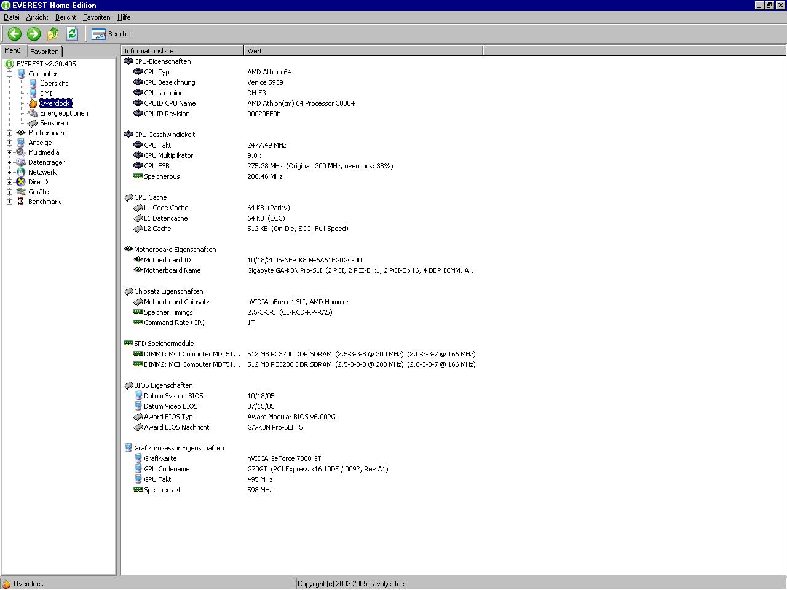Click the Lavalys copyright status bar text
Screen dimensions: 787x590
click(x=352, y=584)
